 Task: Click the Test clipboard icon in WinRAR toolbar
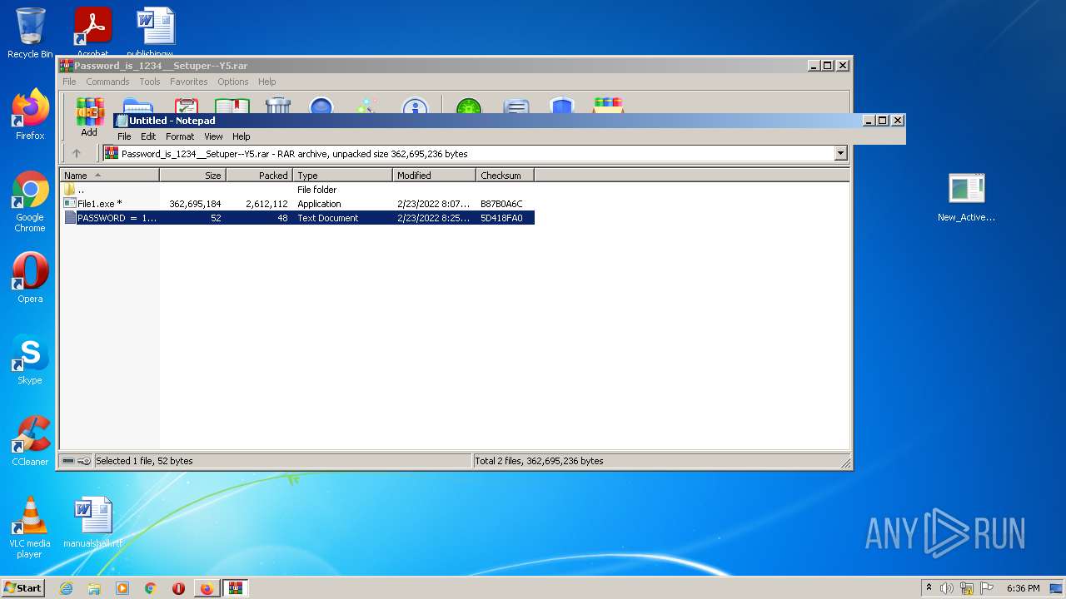pos(187,106)
